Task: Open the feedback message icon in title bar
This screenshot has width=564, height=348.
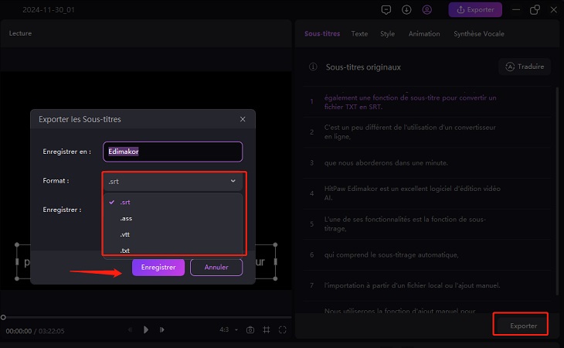Action: click(x=386, y=10)
